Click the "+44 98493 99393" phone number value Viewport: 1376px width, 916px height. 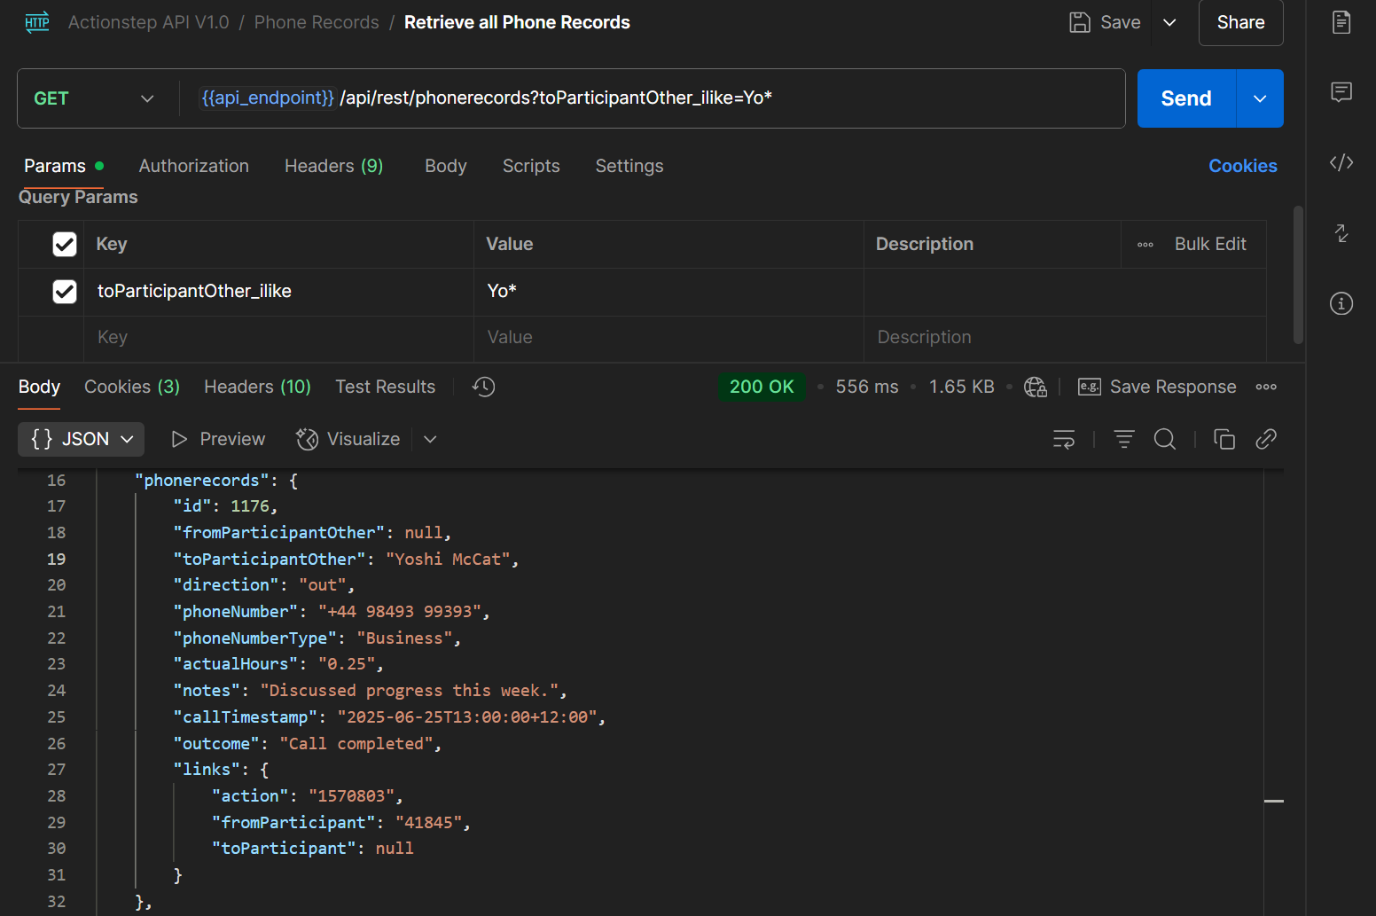click(x=400, y=612)
